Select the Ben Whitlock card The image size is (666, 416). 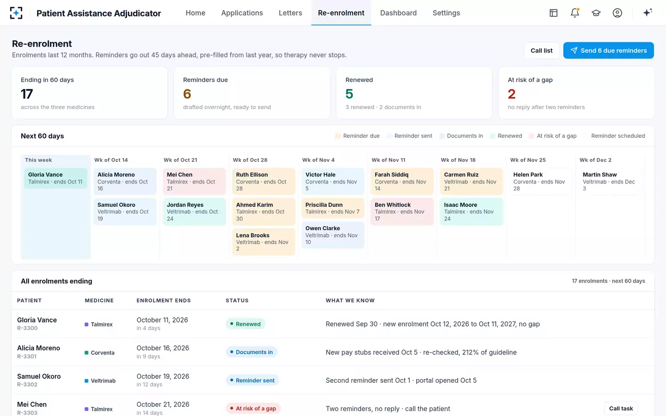pos(402,212)
